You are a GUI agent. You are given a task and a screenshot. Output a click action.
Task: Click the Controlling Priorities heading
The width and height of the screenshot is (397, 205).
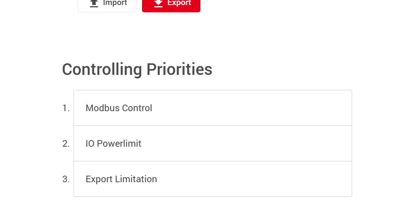137,69
